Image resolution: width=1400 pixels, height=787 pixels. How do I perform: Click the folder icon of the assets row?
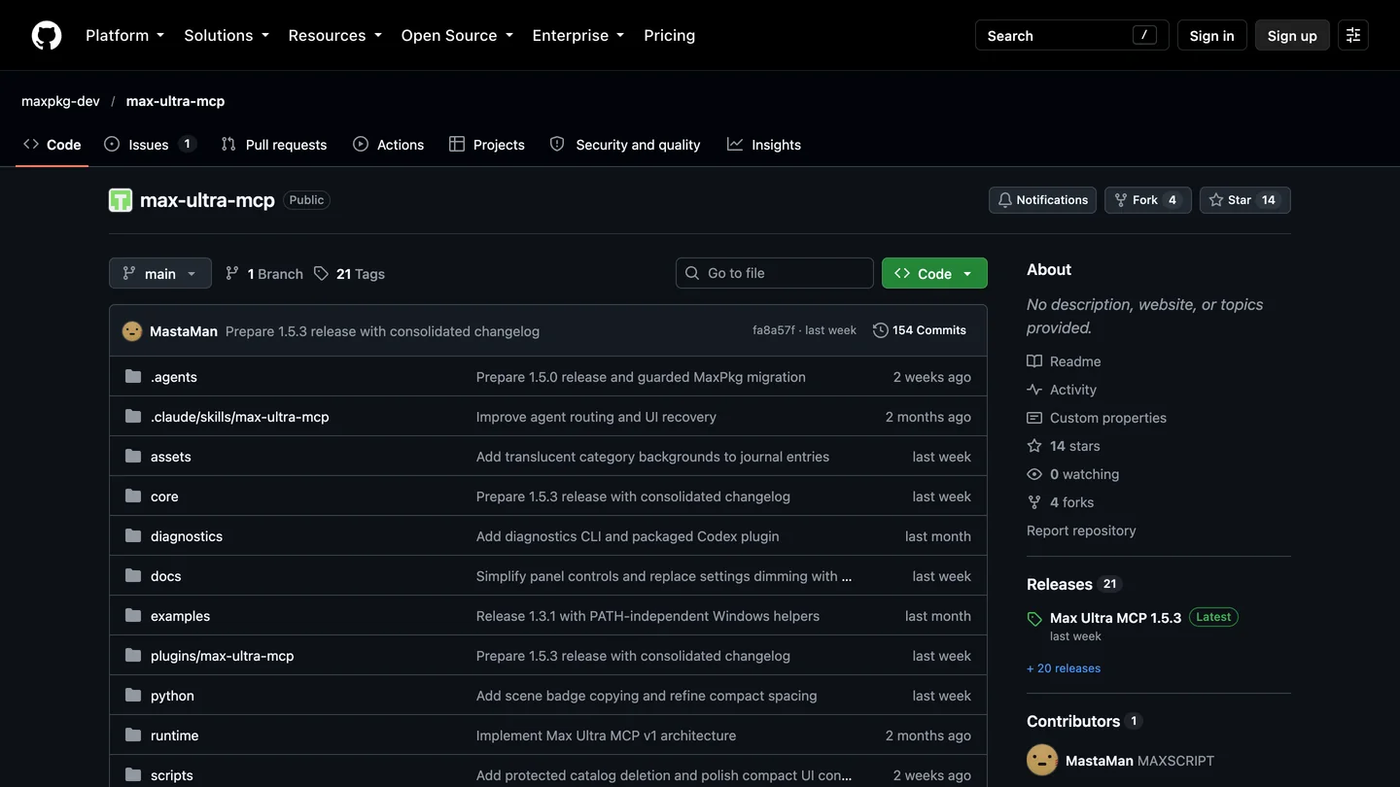point(133,457)
